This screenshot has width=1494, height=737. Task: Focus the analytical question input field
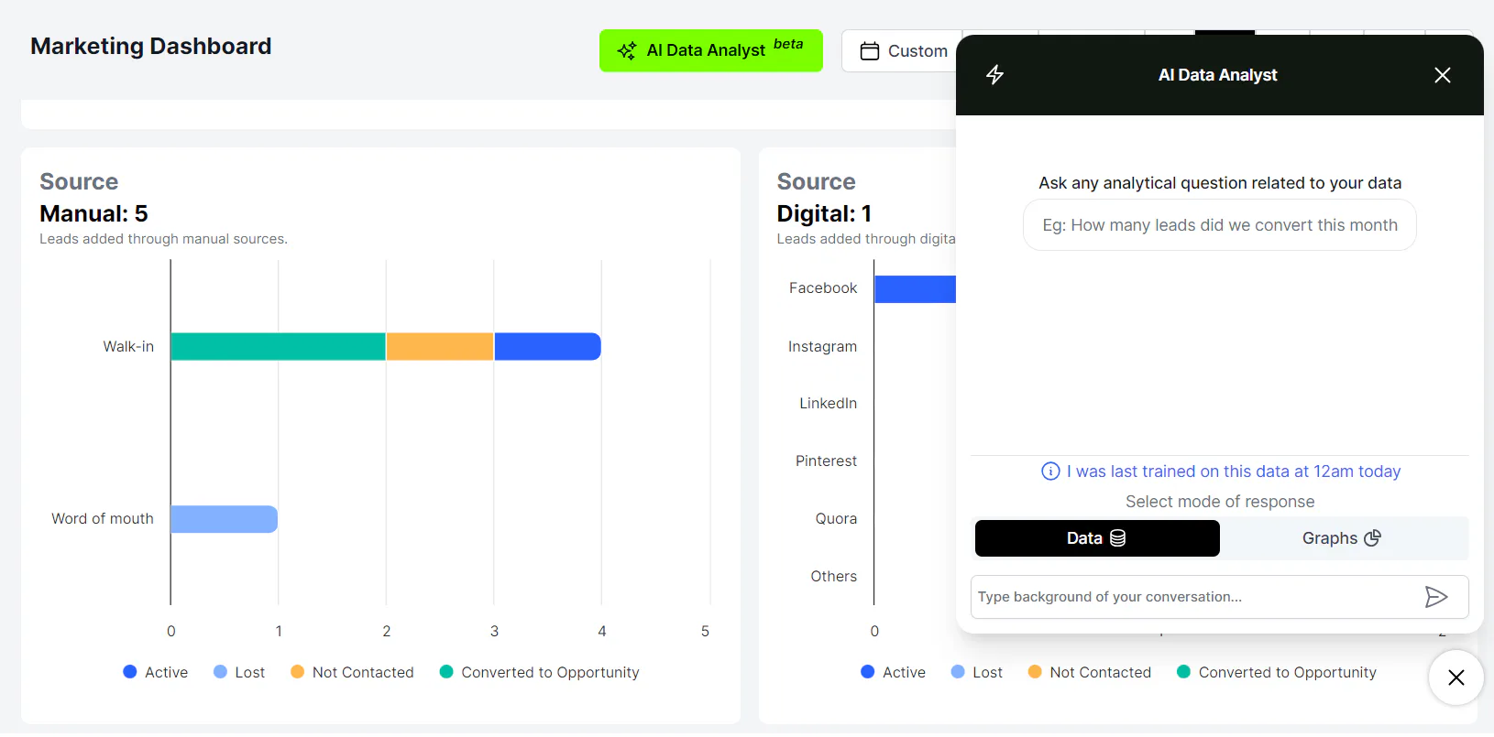pyautogui.click(x=1219, y=225)
